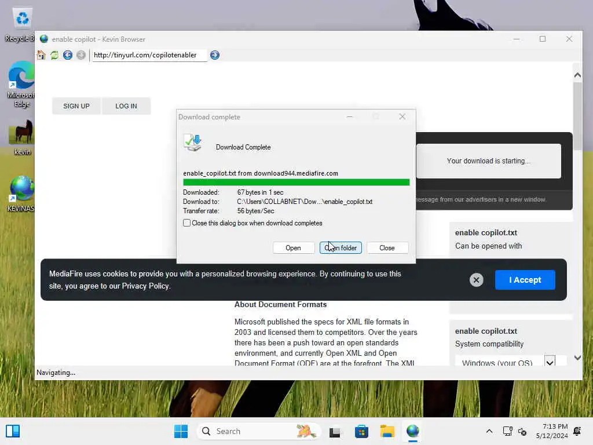Click Close button in Download complete dialog

coord(387,248)
